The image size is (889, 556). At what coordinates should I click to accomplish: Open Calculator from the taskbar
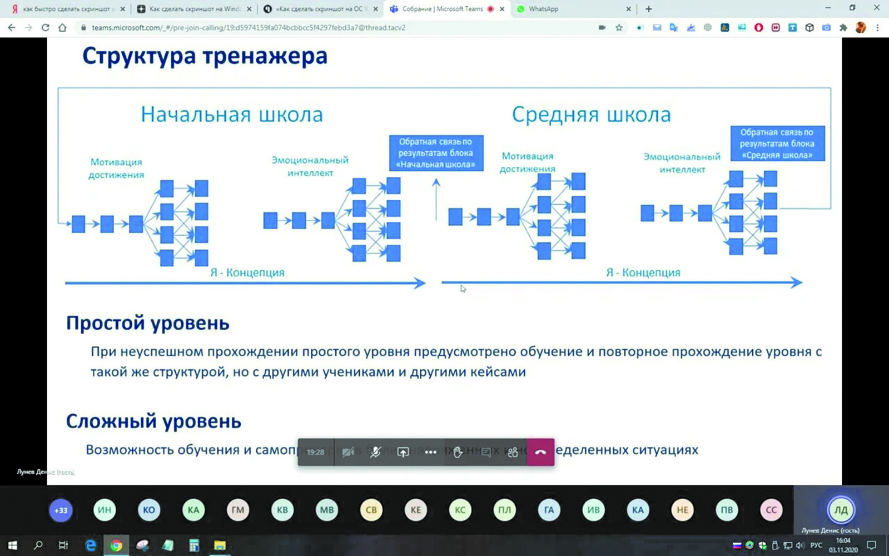pyautogui.click(x=194, y=545)
